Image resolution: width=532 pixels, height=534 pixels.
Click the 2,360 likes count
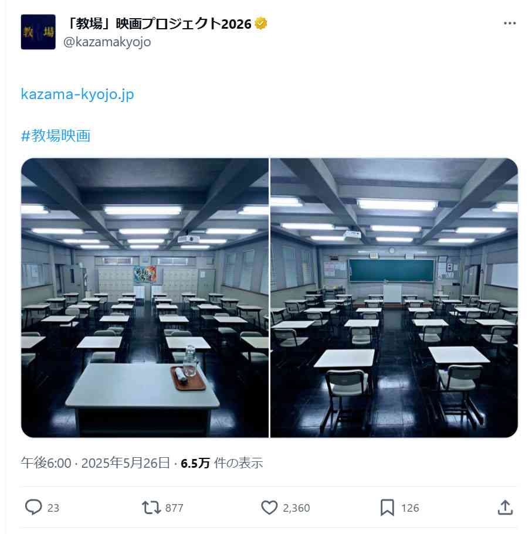pyautogui.click(x=296, y=508)
